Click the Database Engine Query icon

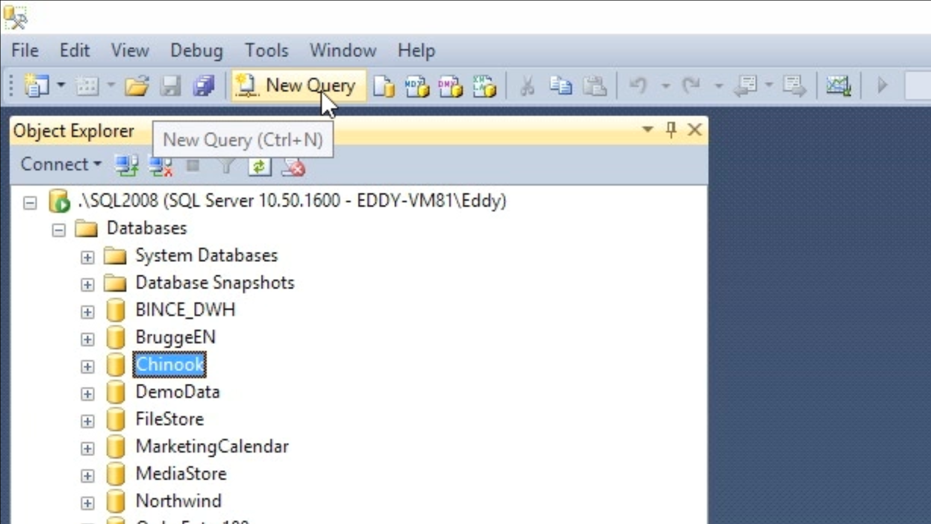[384, 86]
